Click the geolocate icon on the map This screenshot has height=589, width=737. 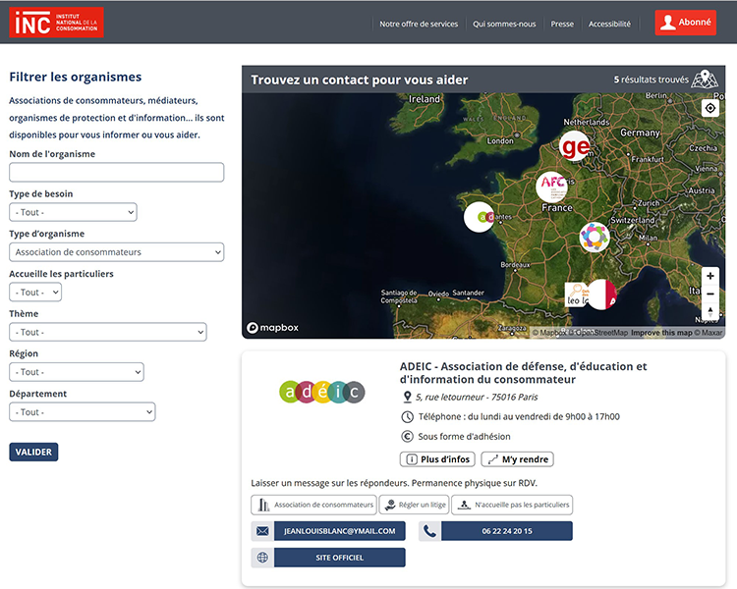(x=709, y=108)
